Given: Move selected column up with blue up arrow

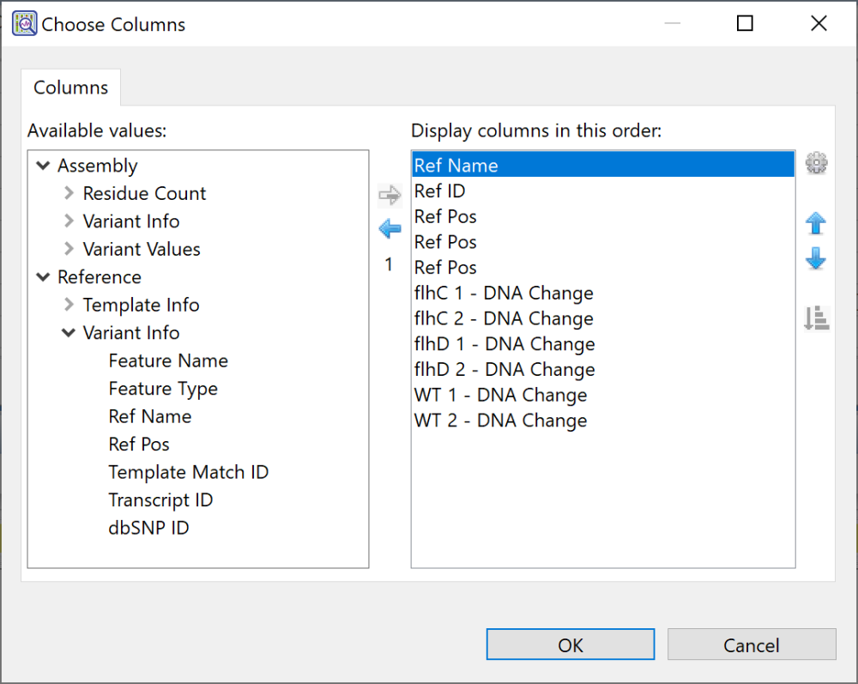Looking at the screenshot, I should [x=816, y=223].
